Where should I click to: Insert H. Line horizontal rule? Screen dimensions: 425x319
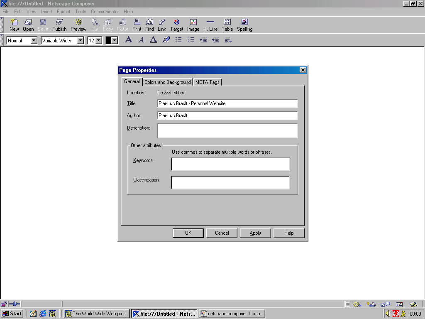tap(210, 25)
